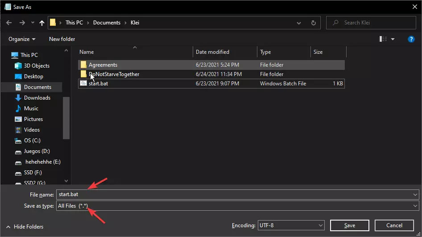Click Downloads arrow icon
The height and width of the screenshot is (237, 422).
click(x=18, y=98)
